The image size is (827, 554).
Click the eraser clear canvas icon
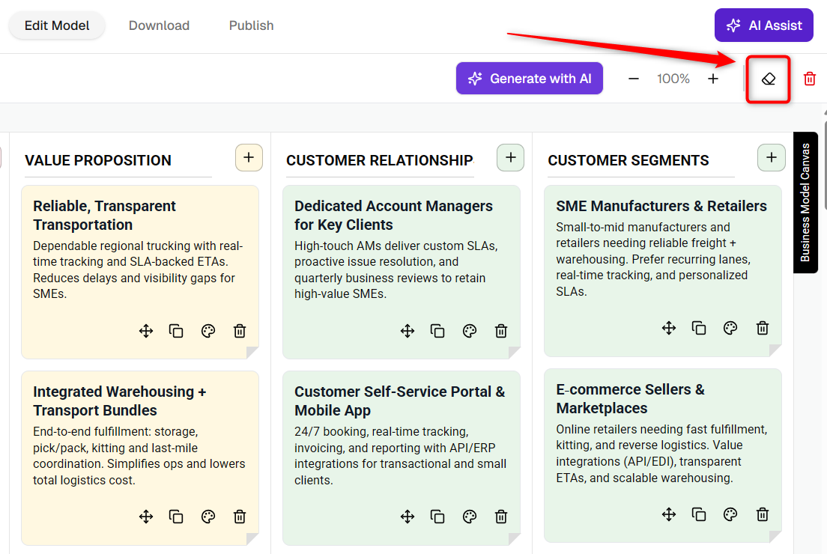click(x=769, y=79)
